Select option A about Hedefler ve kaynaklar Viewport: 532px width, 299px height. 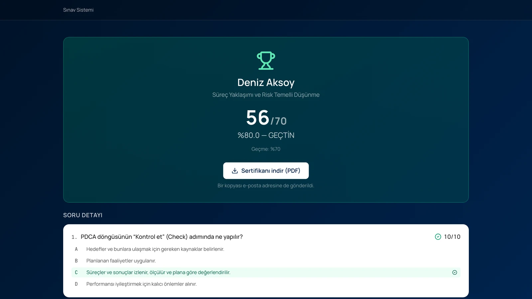point(266,249)
